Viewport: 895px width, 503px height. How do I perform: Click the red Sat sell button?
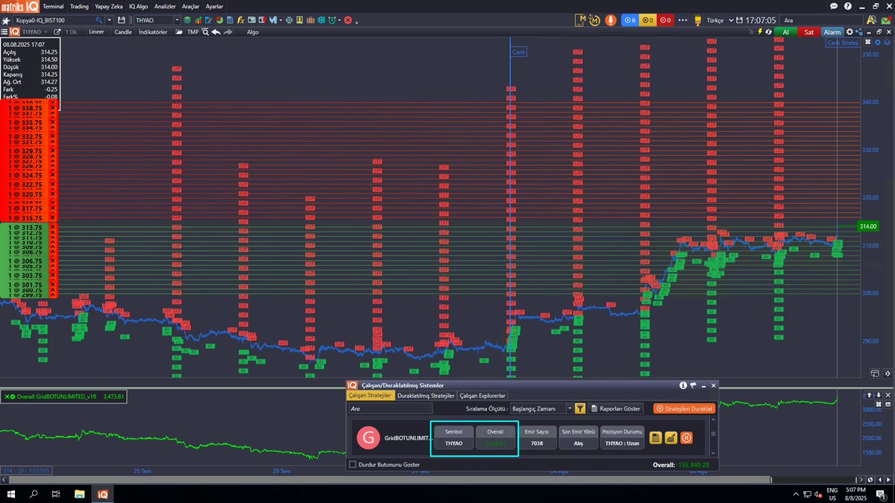[x=808, y=32]
